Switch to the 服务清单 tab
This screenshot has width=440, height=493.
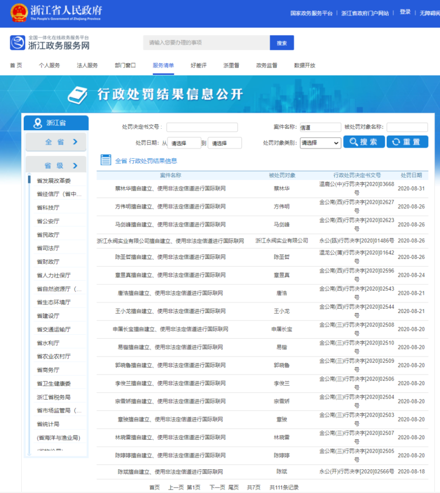coord(163,66)
